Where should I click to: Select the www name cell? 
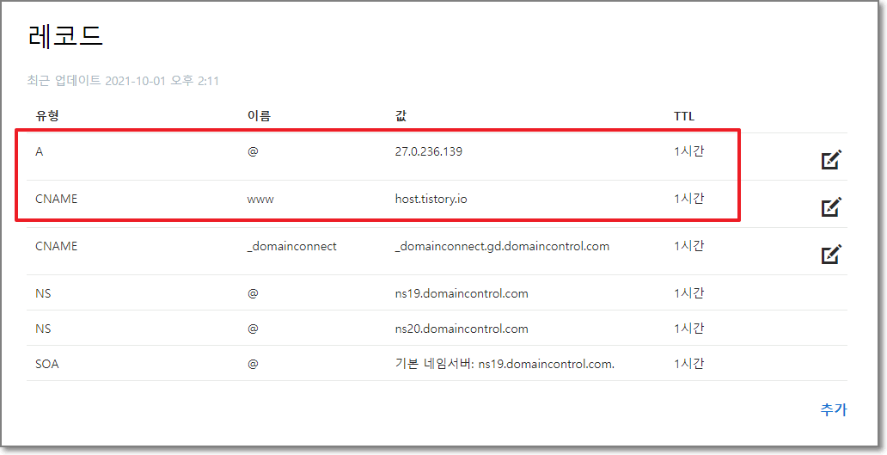260,200
